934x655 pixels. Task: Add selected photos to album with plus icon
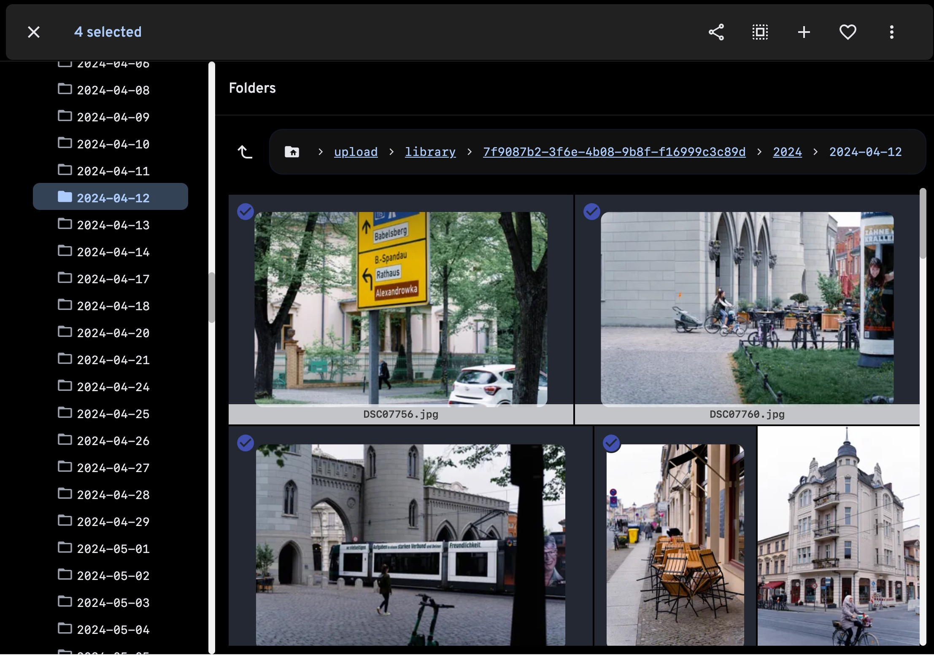tap(804, 32)
